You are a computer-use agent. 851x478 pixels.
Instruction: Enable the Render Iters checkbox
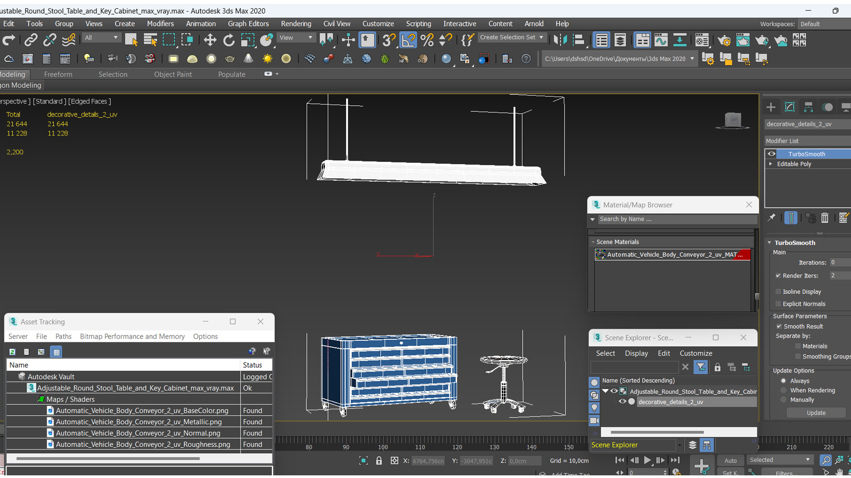pos(778,276)
